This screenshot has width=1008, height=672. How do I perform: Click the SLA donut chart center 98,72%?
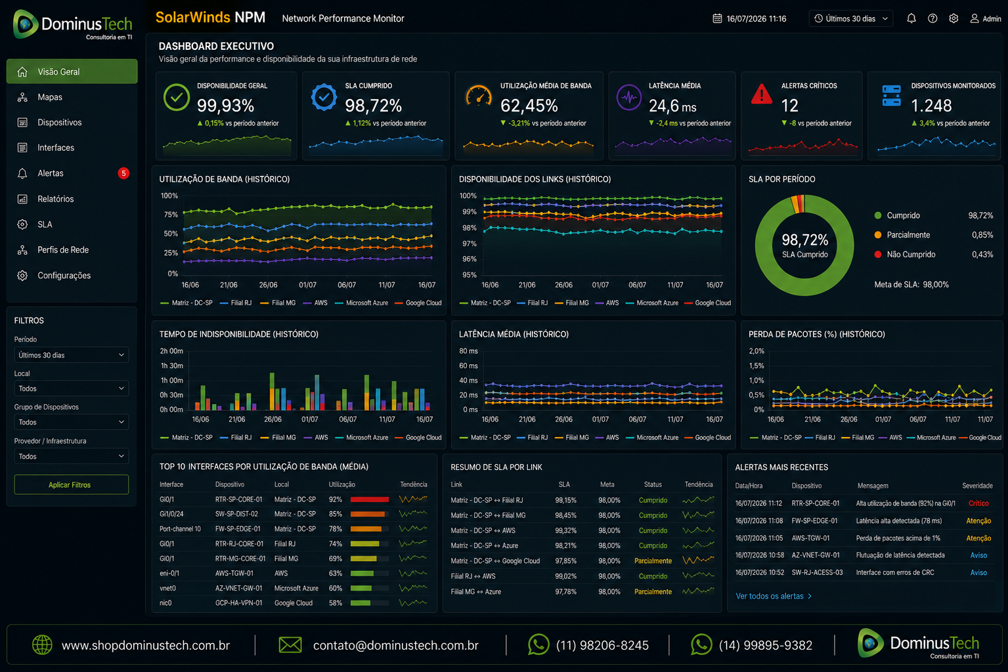pyautogui.click(x=804, y=240)
